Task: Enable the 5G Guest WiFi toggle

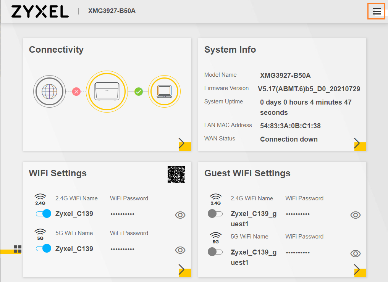Action: point(215,252)
